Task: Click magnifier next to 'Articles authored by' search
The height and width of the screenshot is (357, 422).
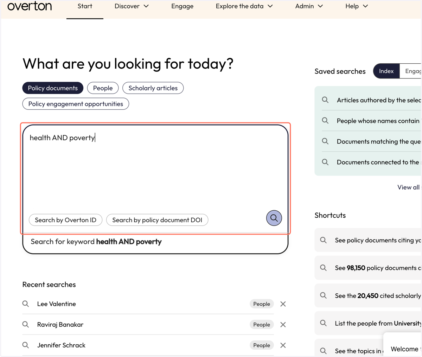Action: click(x=325, y=100)
